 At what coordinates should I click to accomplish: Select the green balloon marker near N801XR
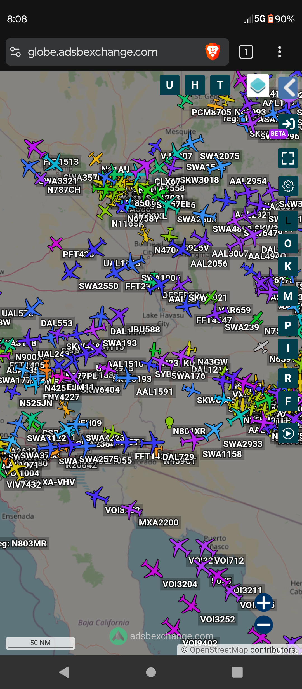point(169,422)
